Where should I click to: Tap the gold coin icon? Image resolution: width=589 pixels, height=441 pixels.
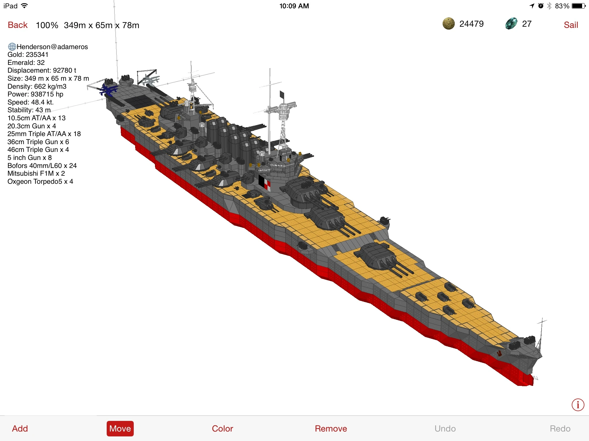[448, 24]
